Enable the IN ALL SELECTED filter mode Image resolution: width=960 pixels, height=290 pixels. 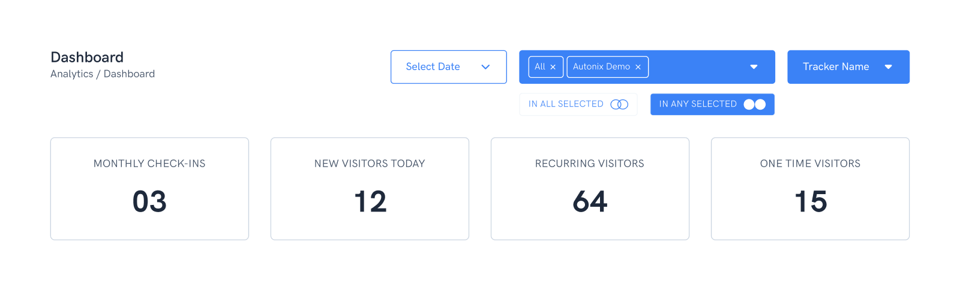tap(566, 104)
